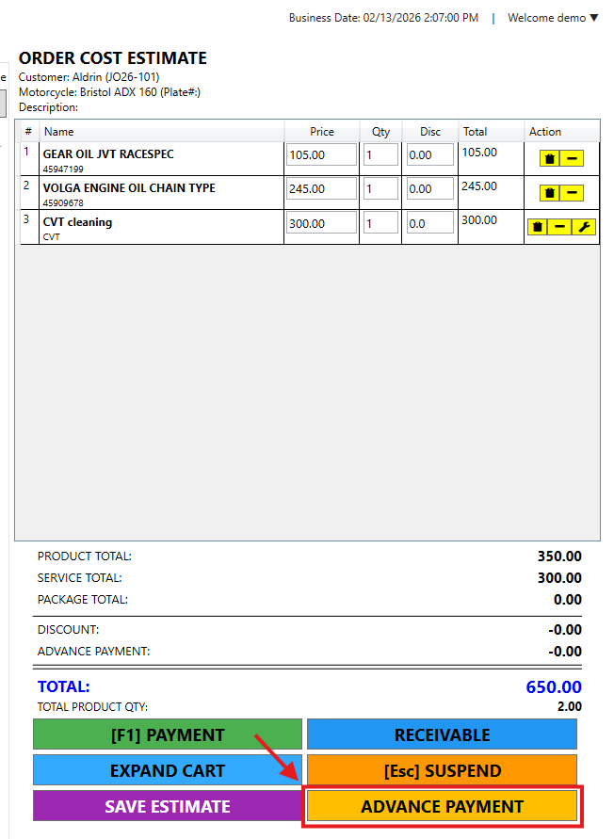
Task: Click the EXPAND CART button
Action: (x=168, y=770)
